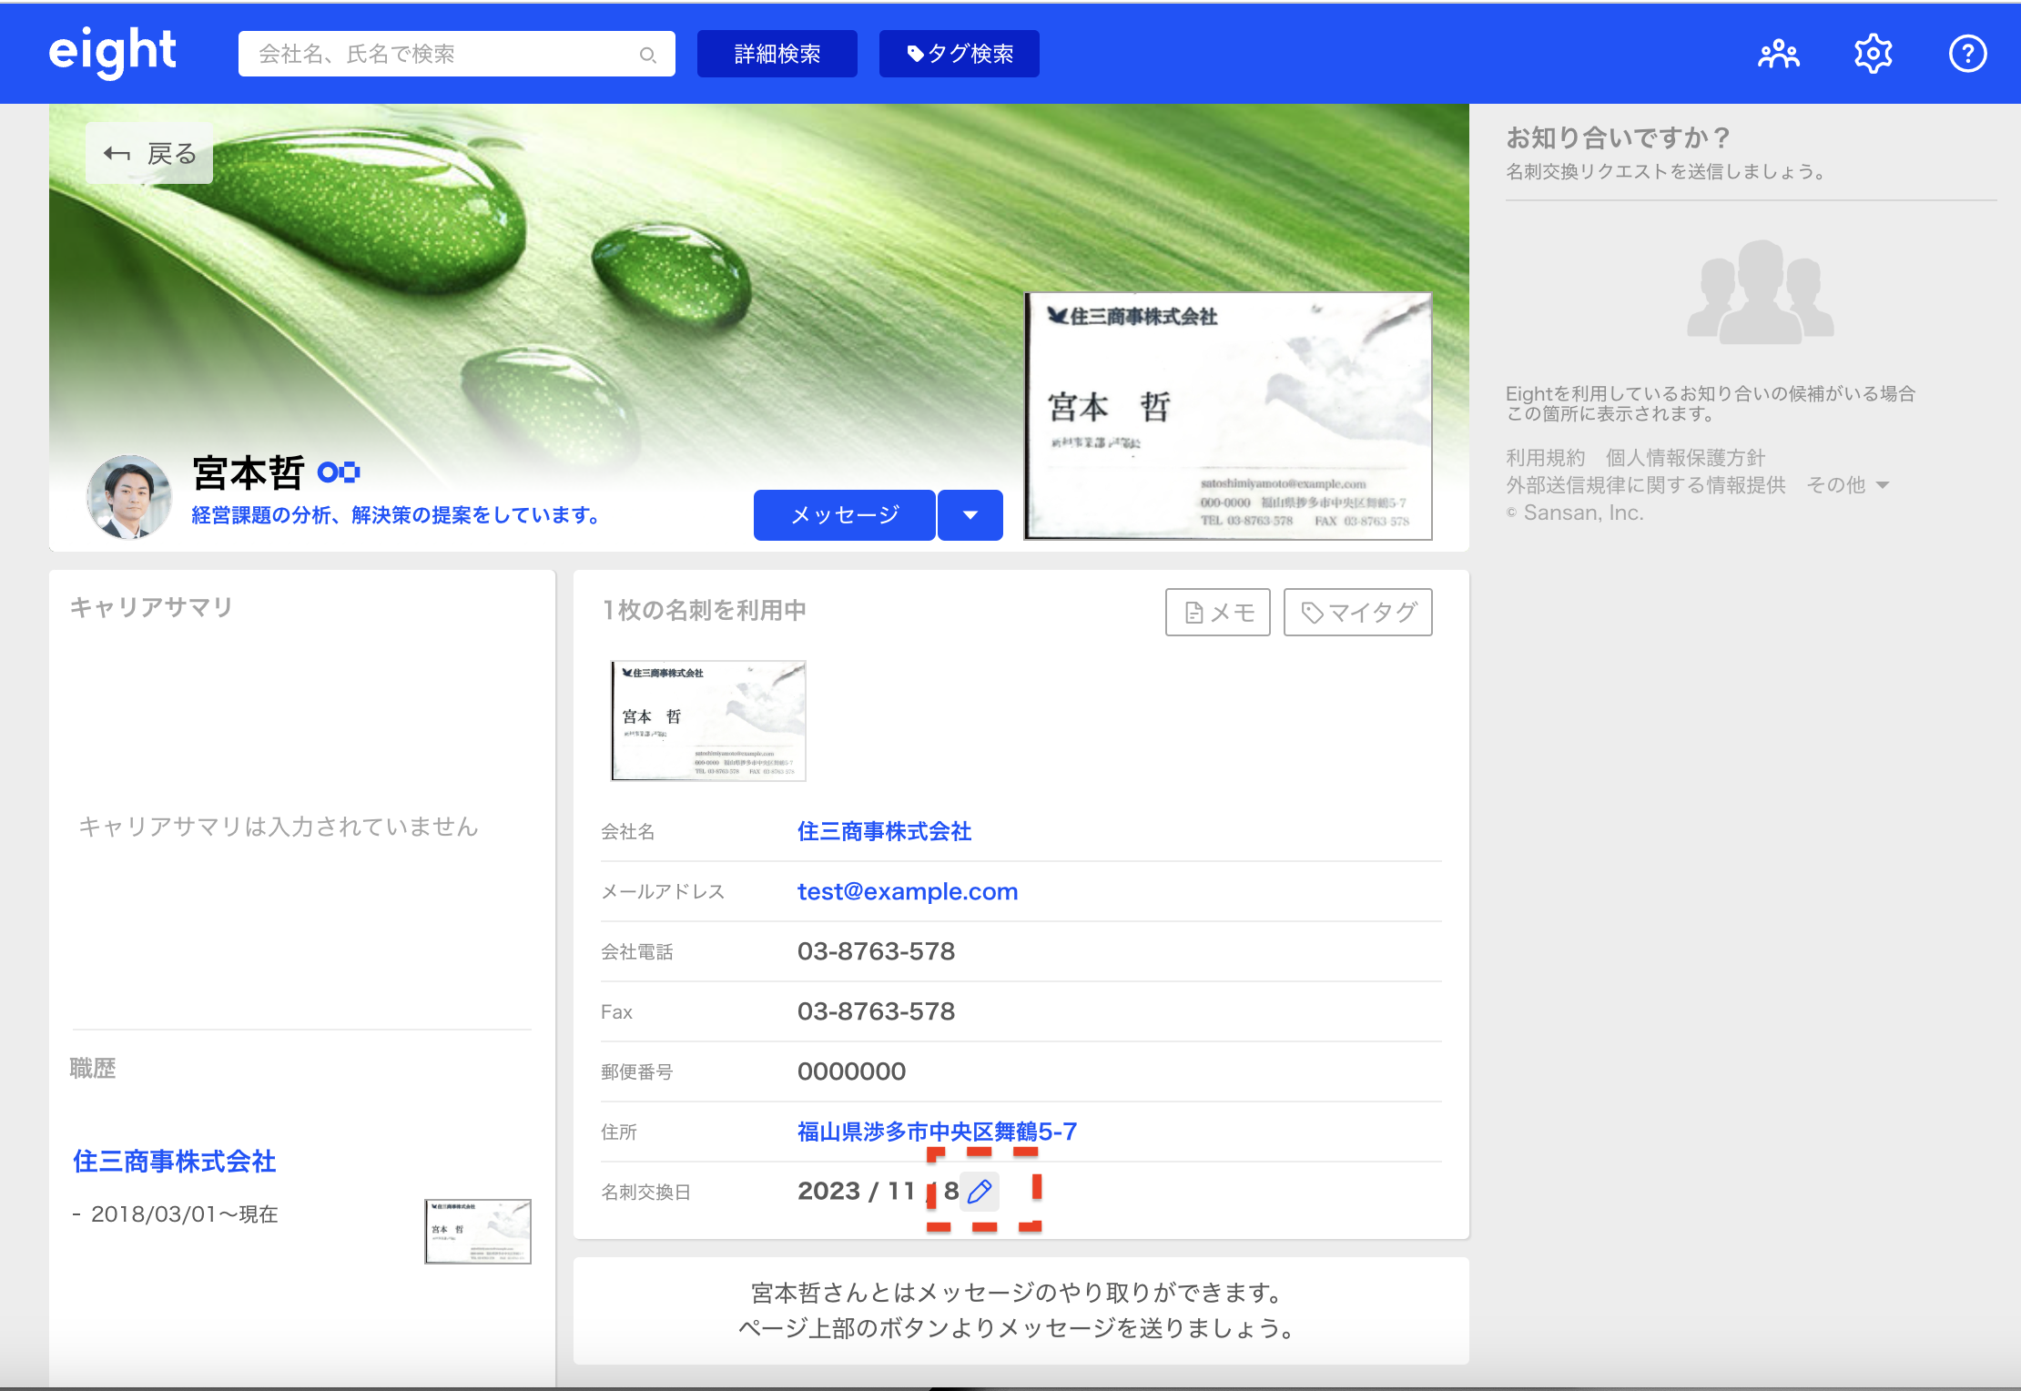Open the dropdown arrow next to メッセージ
The image size is (2021, 1391).
970,514
